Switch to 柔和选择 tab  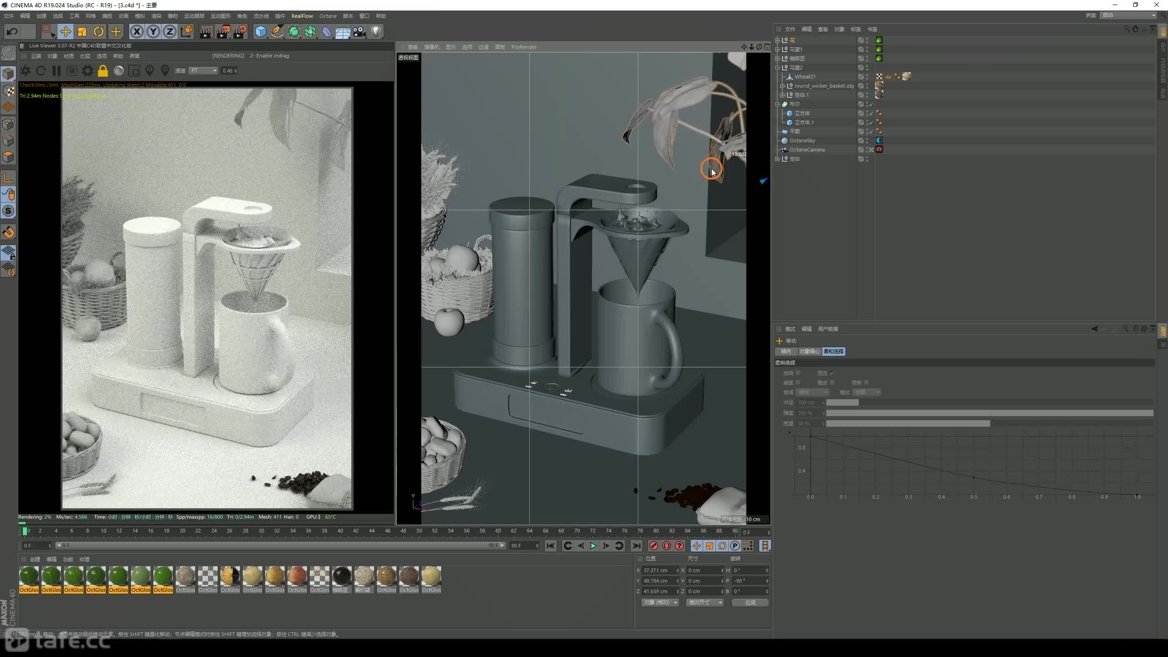pos(834,351)
